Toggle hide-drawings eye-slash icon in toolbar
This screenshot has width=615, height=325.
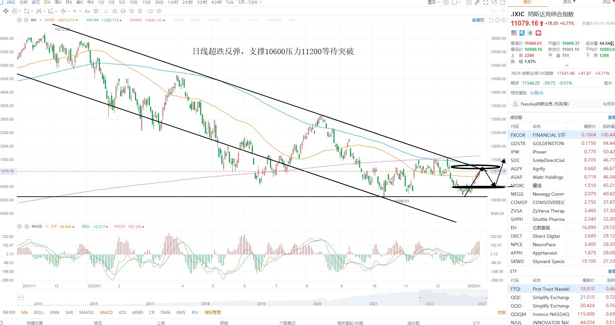[132, 11]
